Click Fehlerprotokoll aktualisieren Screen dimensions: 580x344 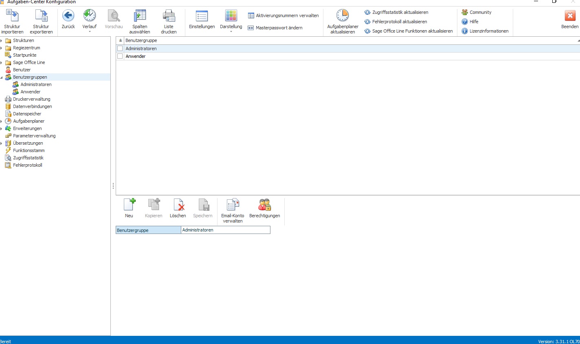click(x=395, y=22)
